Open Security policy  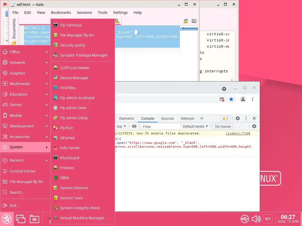83,45
